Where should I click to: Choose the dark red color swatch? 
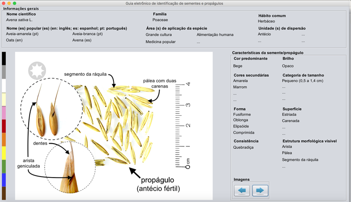pos(4,126)
